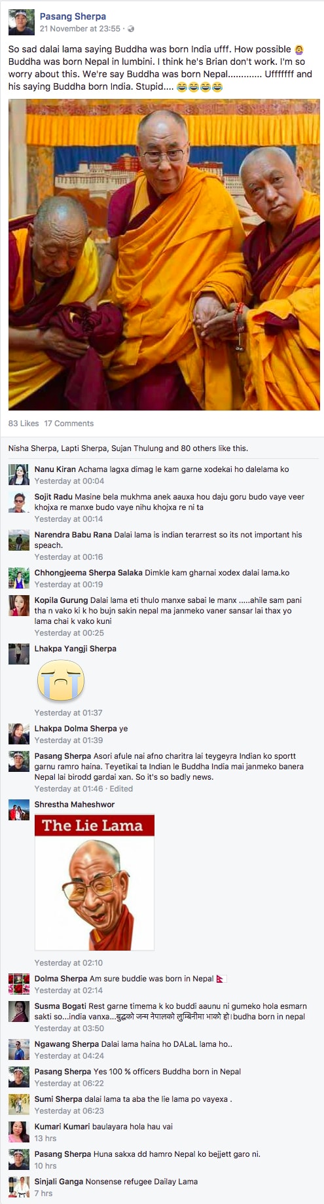Open the main photo of three monks
This screenshot has height=1204, width=324.
tap(164, 255)
